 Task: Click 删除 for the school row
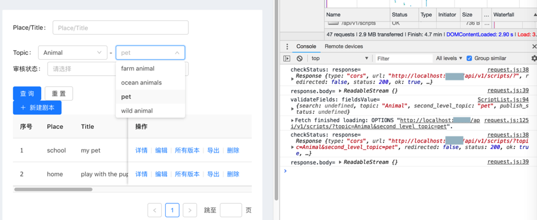[233, 150]
